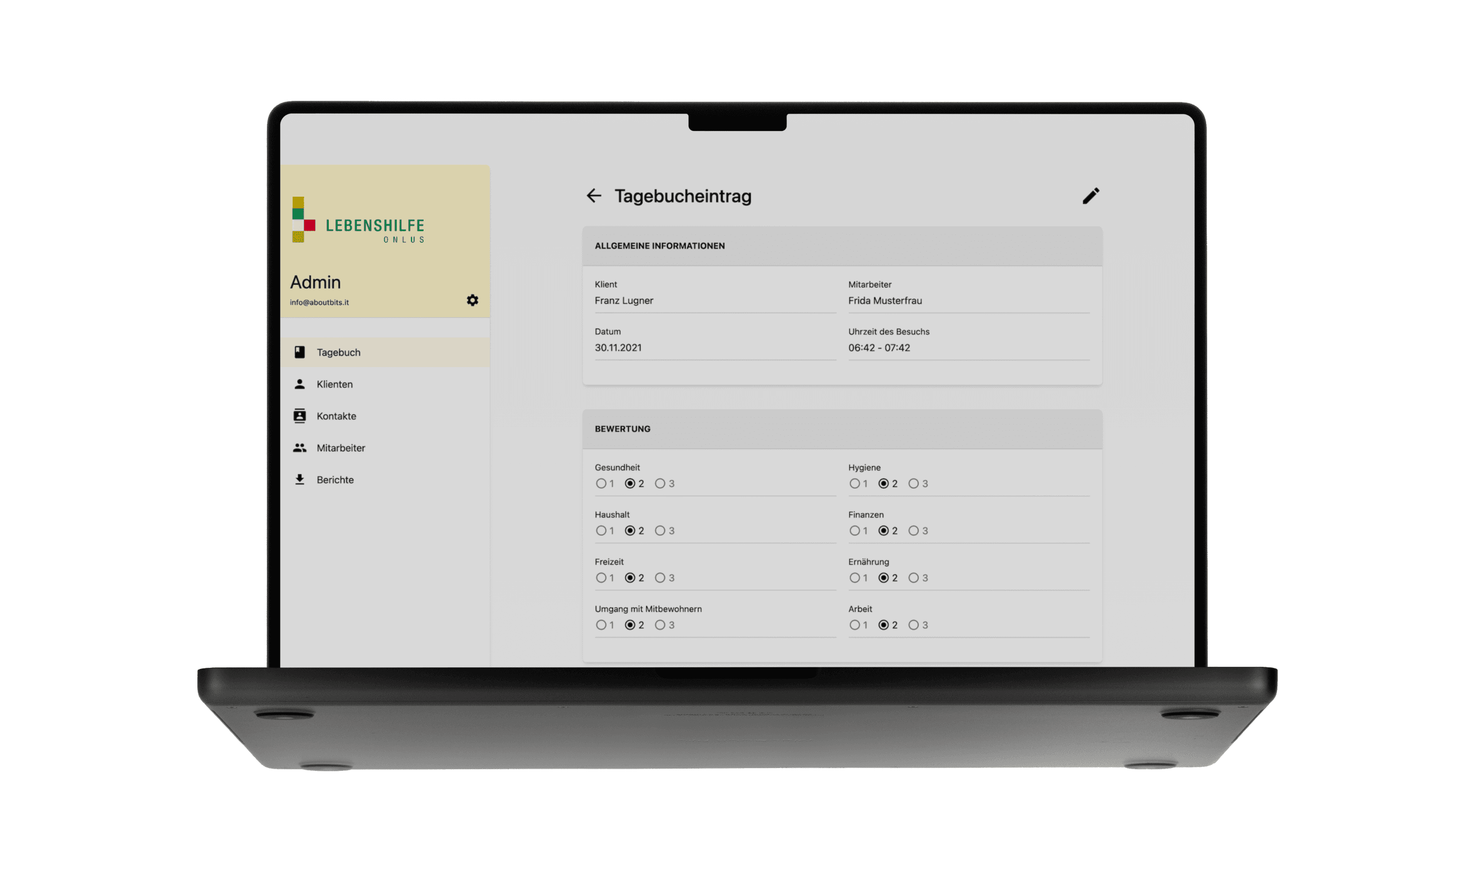Image resolution: width=1473 pixels, height=870 pixels.
Task: Select rating 2 for Arbeit
Action: 883,625
